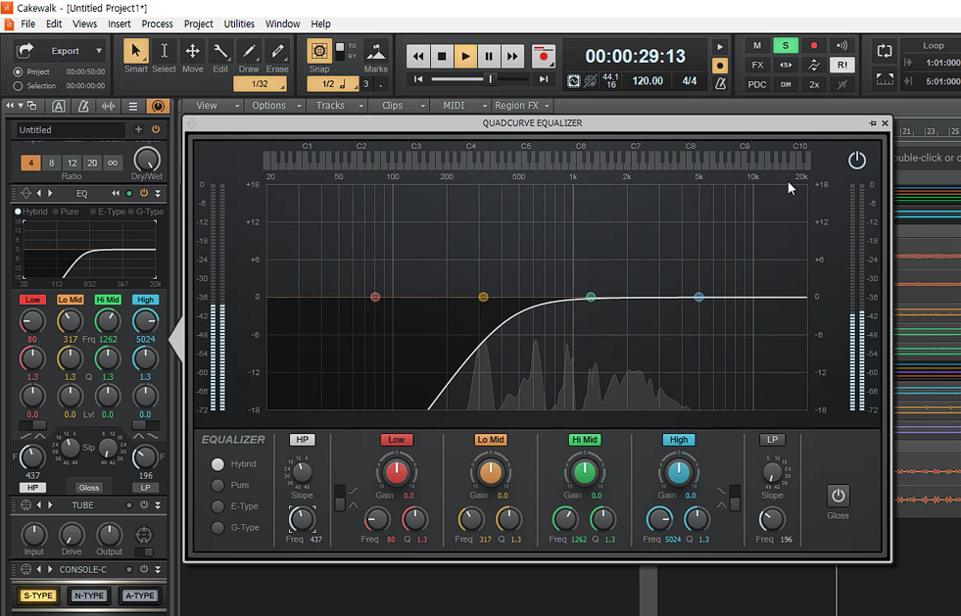This screenshot has width=961, height=616.
Task: Select the Smart tool
Action: [135, 52]
